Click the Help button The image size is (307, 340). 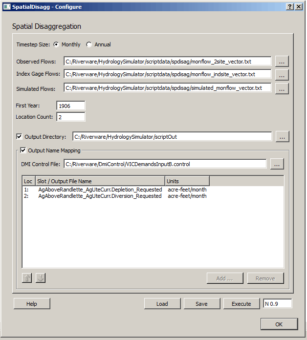(x=32, y=303)
